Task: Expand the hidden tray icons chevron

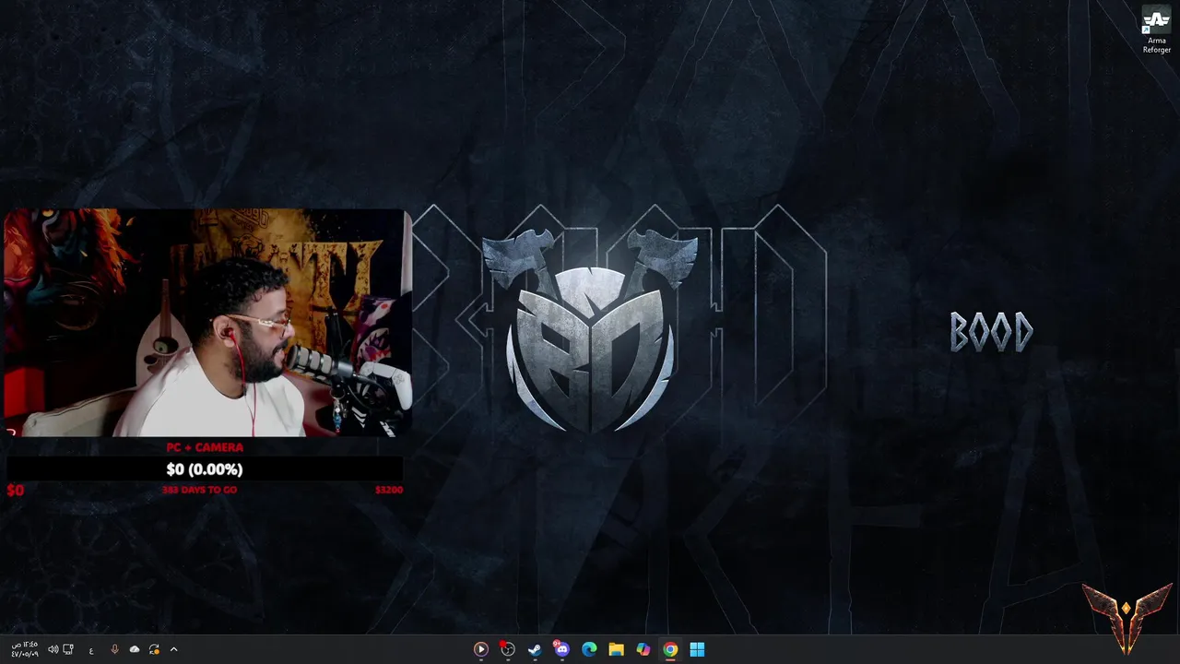Action: (173, 649)
